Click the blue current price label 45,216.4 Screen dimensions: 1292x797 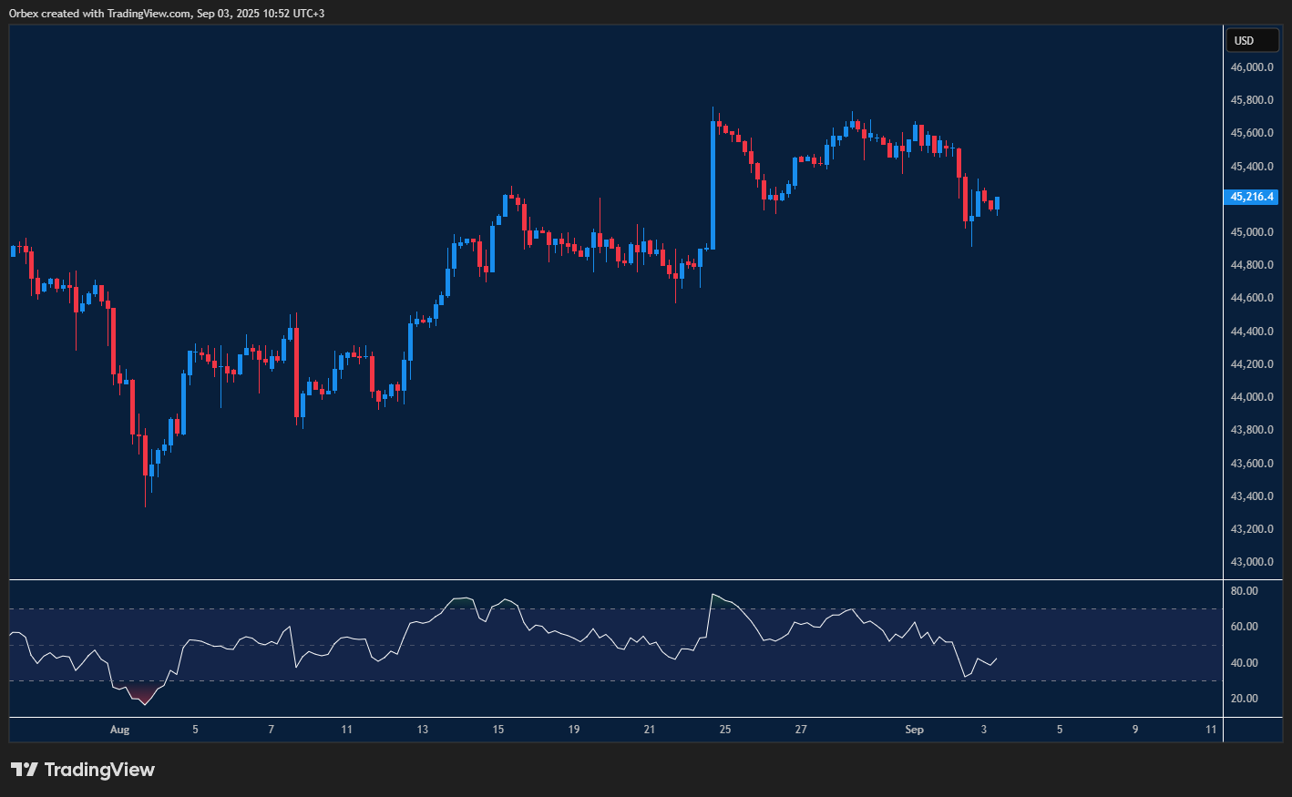click(1250, 197)
